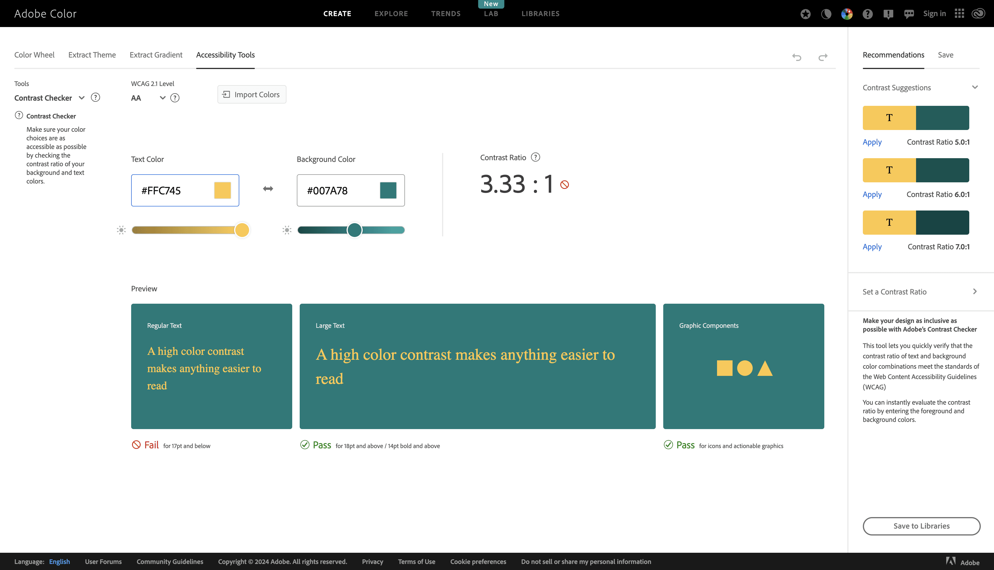Click the undo arrow
Image resolution: width=994 pixels, height=570 pixels.
tap(797, 57)
